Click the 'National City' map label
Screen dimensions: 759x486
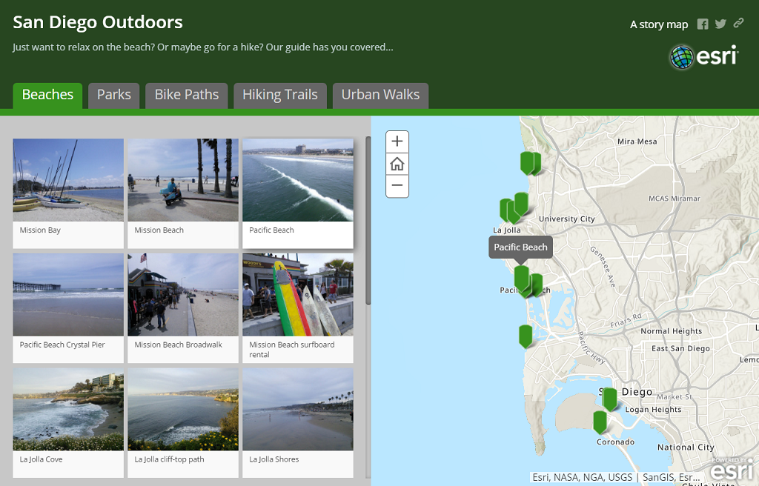tap(686, 447)
